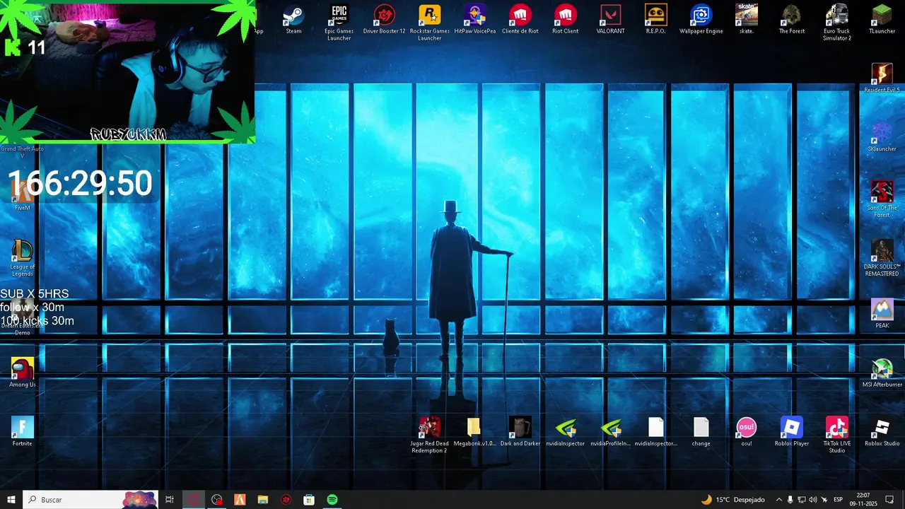The height and width of the screenshot is (509, 905).
Task: Open the 15°C Despejado weather widget
Action: (x=732, y=500)
